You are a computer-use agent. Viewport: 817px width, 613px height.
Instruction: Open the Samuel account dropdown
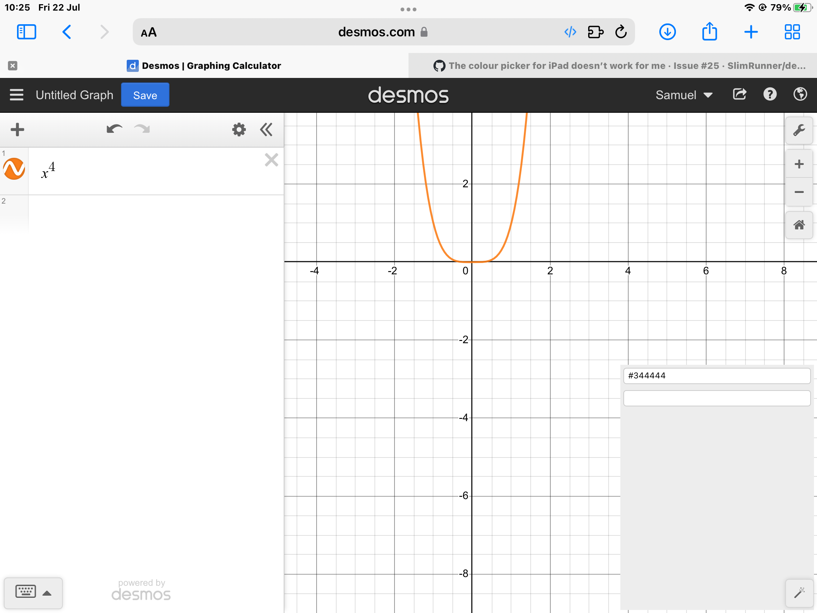click(x=683, y=95)
